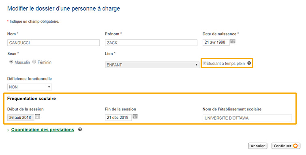Viewport: 306px width, 155px height.
Task: Click the Nom de l'établissement scolaire field
Action: tap(247, 118)
